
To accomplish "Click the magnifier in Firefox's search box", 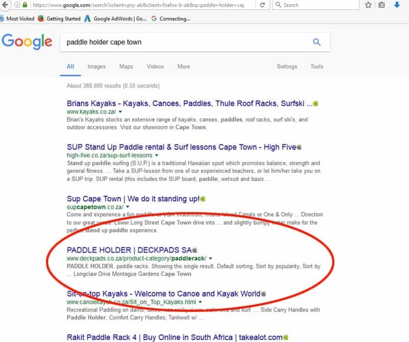I will 278,5.
